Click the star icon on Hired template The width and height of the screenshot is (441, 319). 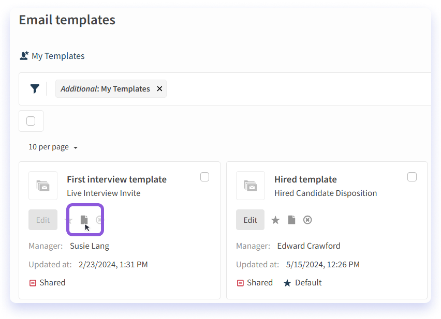[x=275, y=220]
